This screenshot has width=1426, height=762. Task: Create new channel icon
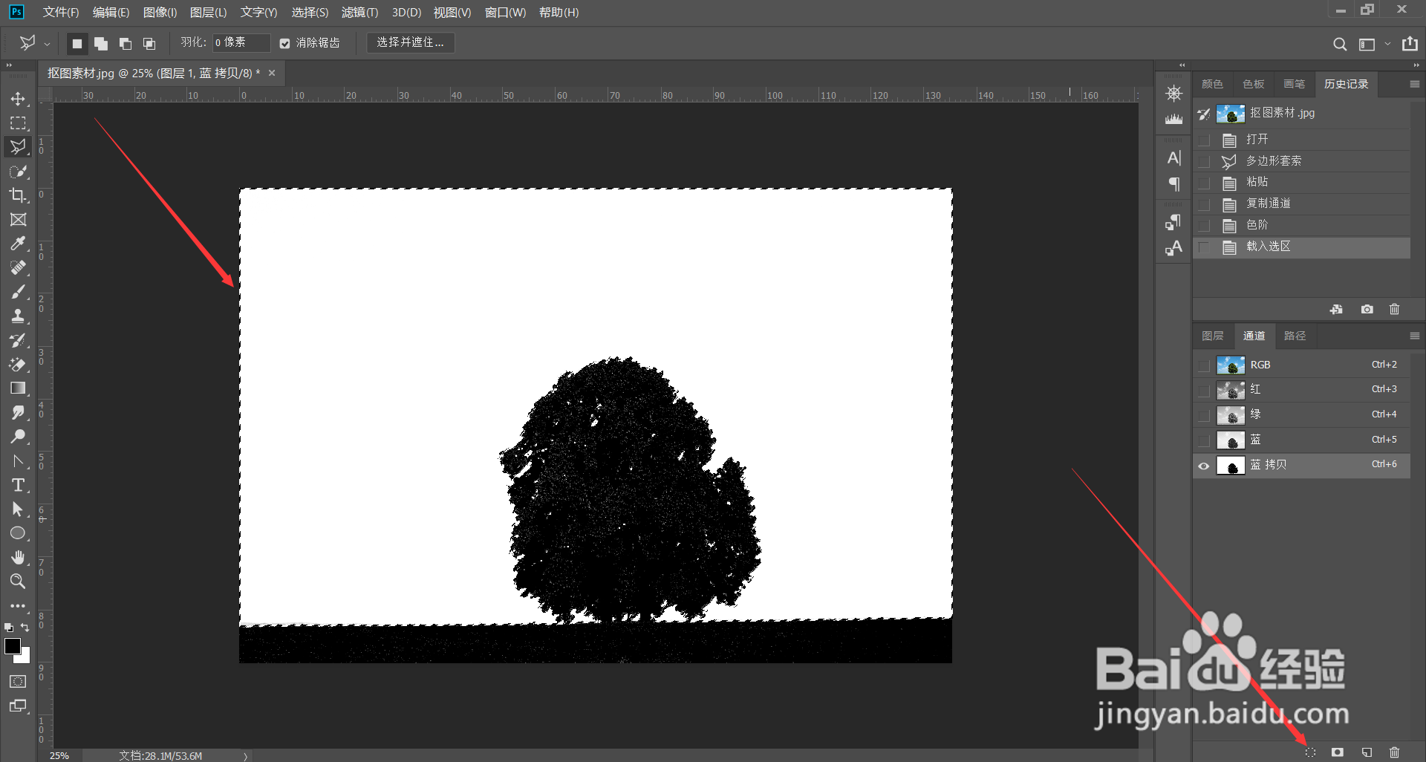(1367, 752)
